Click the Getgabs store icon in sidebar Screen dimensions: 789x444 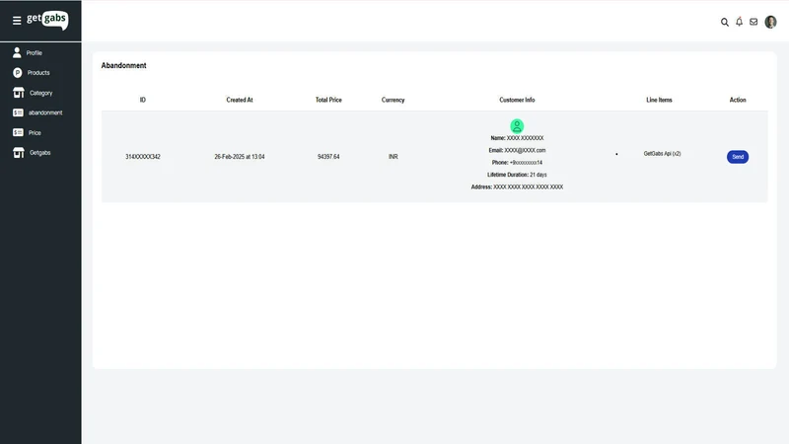[19, 153]
